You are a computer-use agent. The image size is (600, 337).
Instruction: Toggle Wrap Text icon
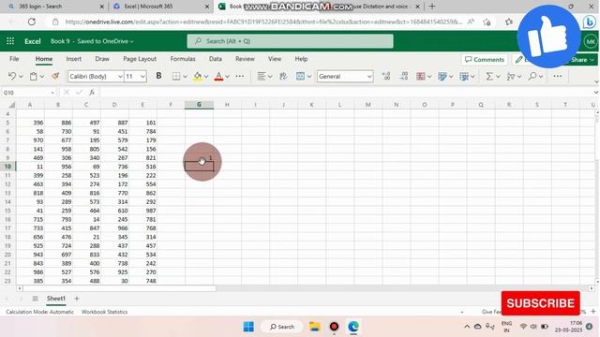tap(283, 77)
